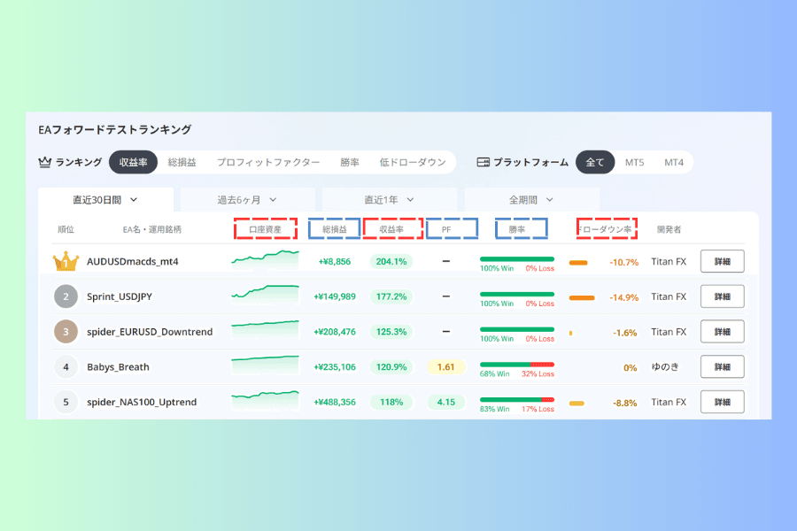
Task: Expand the 過去6ヶ月 dropdown chevron
Action: point(273,200)
